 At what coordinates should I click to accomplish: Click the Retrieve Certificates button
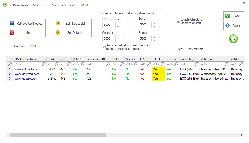point(26,24)
